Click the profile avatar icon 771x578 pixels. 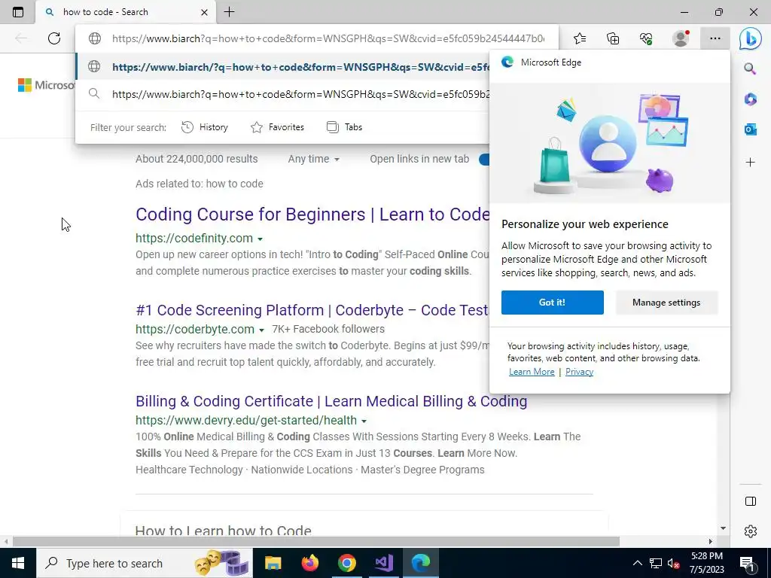[681, 38]
